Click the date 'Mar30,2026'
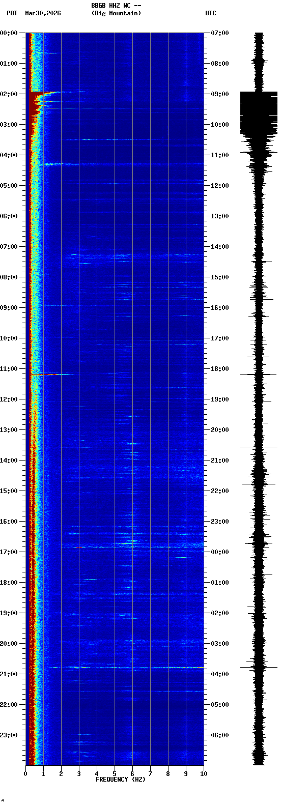281x806 pixels. (43, 13)
